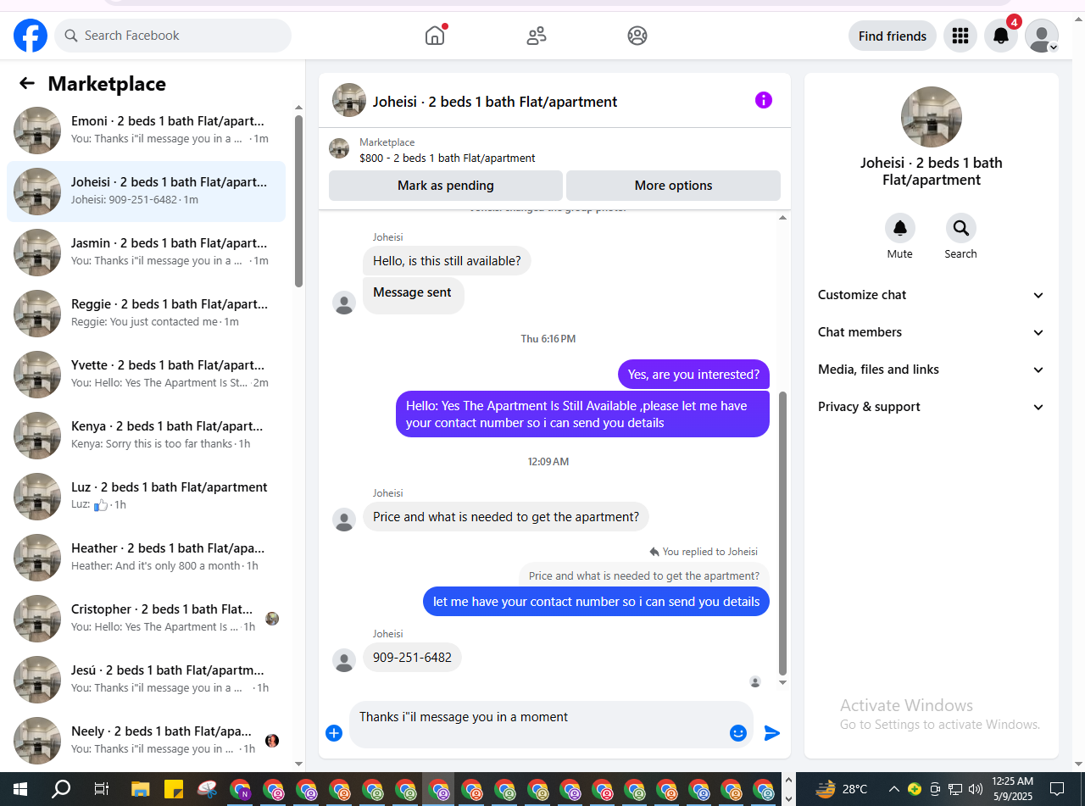Open the Friends icon in top navigation
Image resolution: width=1085 pixels, height=806 pixels.
537,36
